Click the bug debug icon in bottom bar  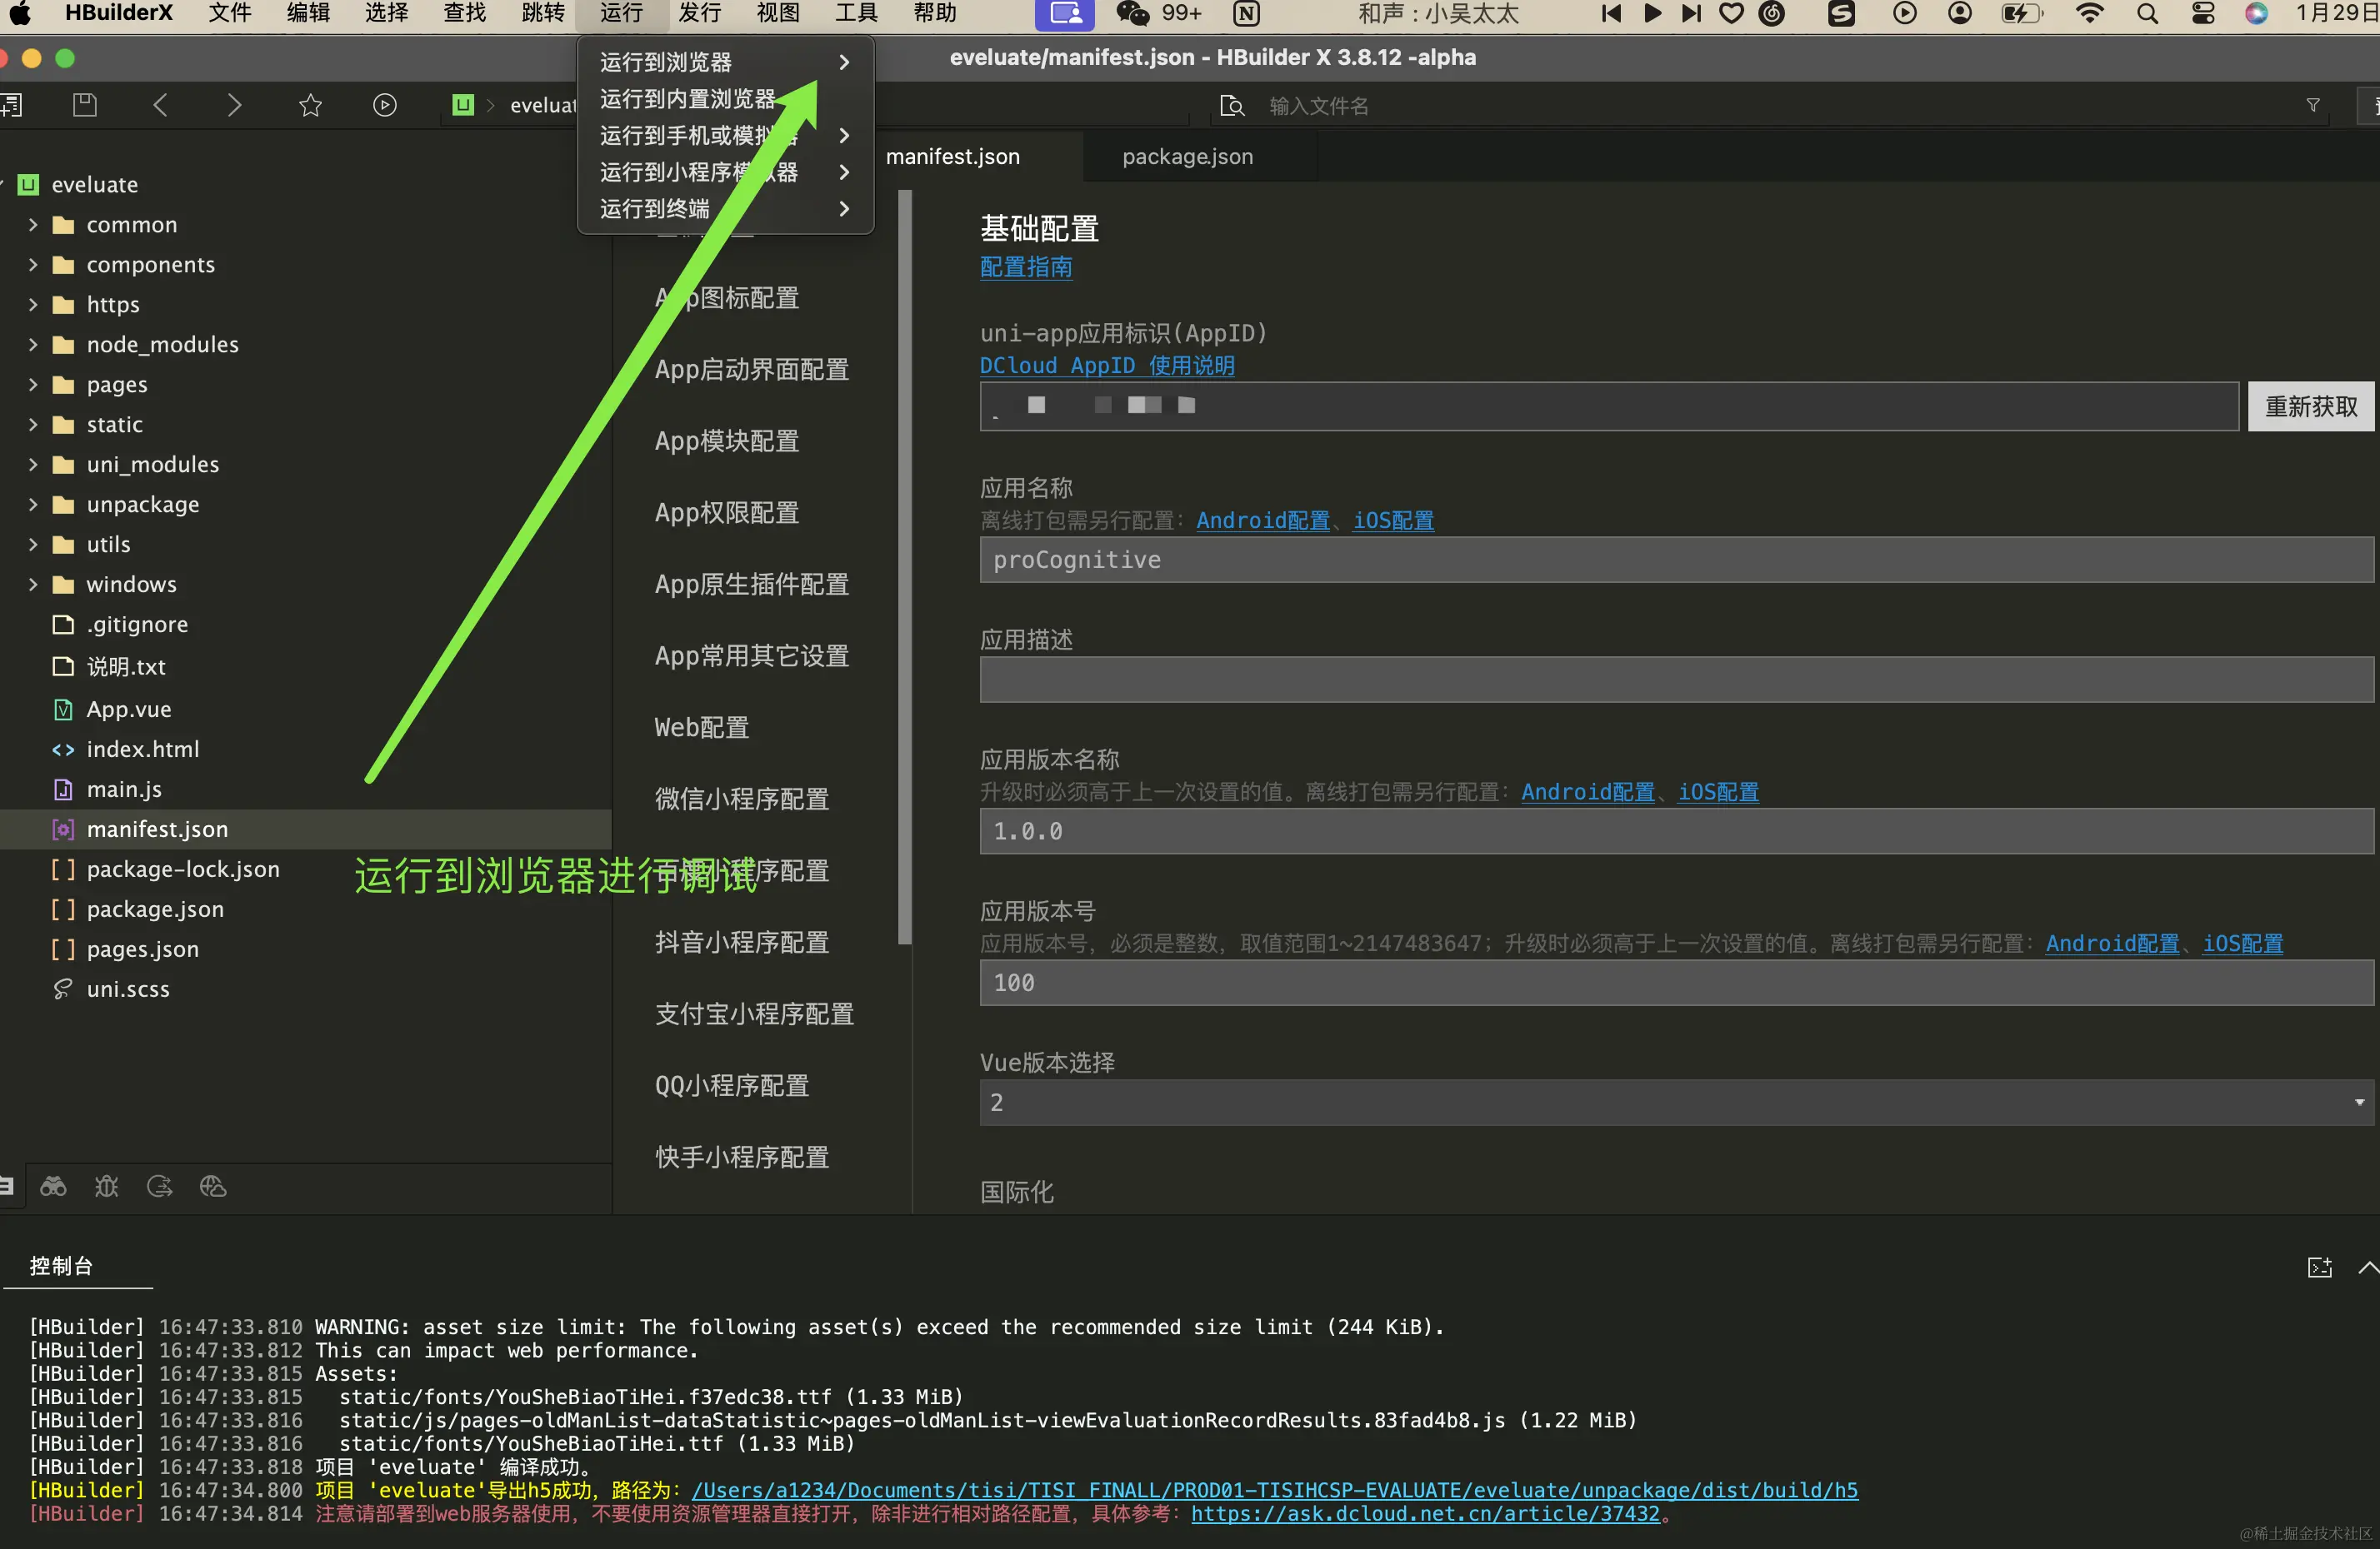pos(106,1186)
